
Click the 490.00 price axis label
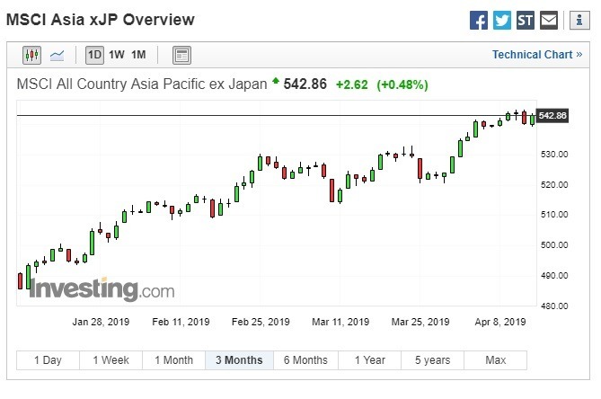[x=554, y=276]
